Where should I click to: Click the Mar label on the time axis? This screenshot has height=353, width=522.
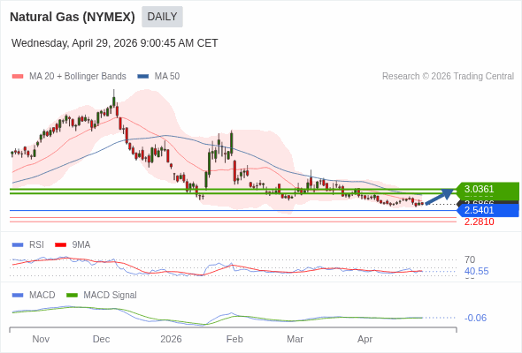(296, 339)
